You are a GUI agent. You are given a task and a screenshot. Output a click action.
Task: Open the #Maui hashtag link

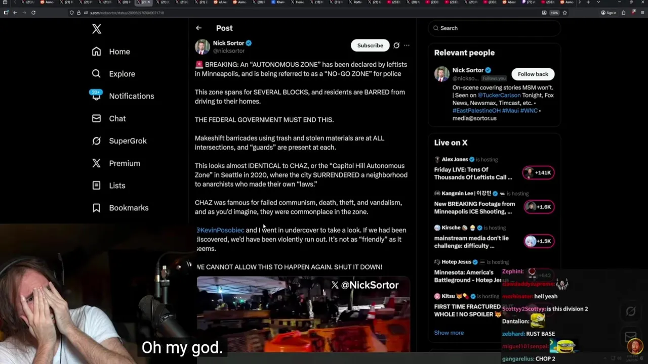(x=511, y=111)
